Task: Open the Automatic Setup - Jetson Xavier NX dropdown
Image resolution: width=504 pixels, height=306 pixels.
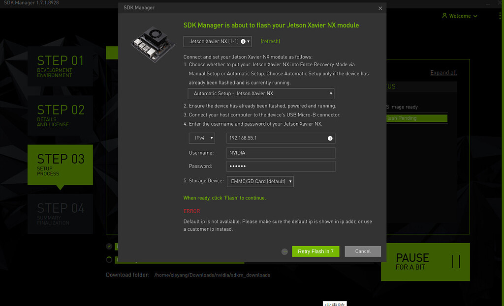Action: tap(261, 94)
